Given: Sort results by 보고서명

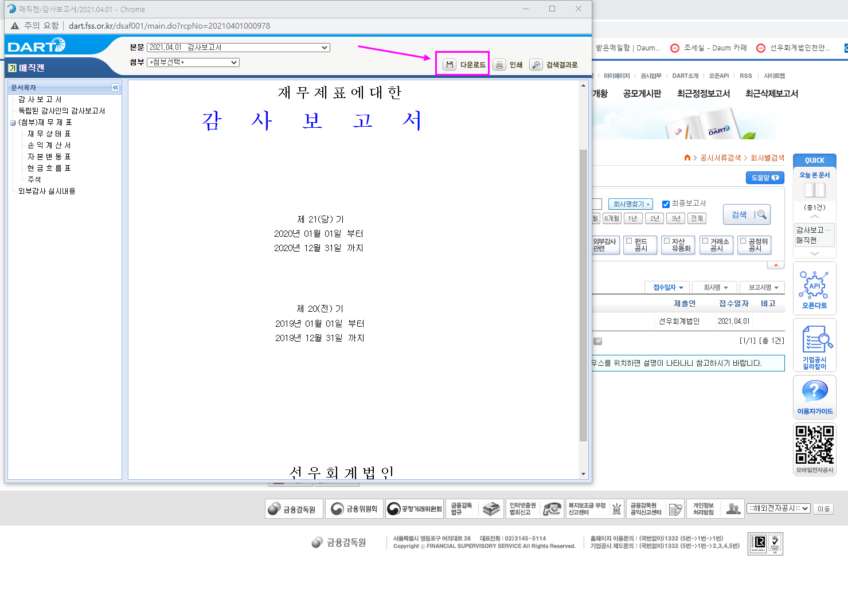Looking at the screenshot, I should (763, 287).
